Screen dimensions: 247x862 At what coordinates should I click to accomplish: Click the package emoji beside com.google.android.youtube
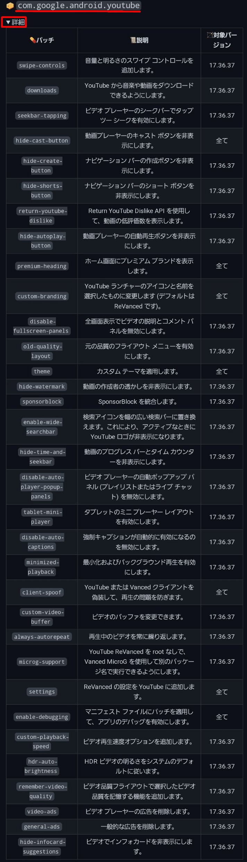point(10,6)
